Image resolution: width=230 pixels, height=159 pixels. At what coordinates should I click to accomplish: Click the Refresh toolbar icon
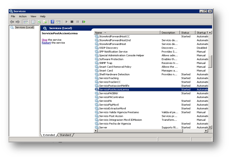[39, 22]
